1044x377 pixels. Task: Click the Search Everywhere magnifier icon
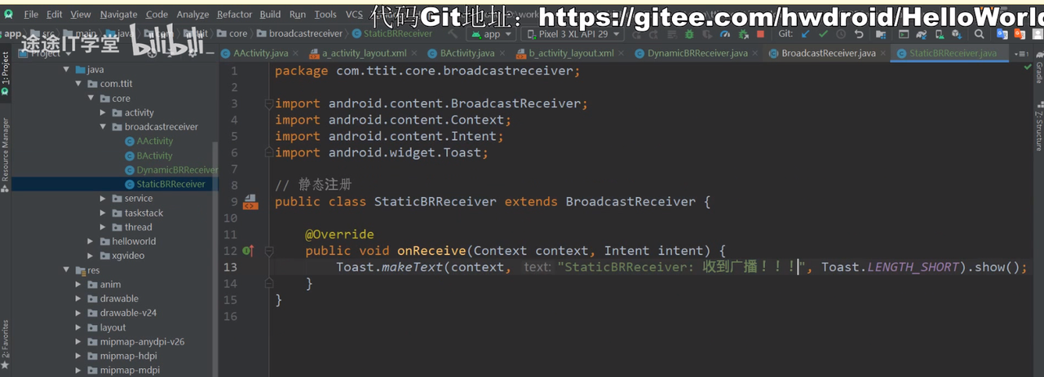(979, 34)
